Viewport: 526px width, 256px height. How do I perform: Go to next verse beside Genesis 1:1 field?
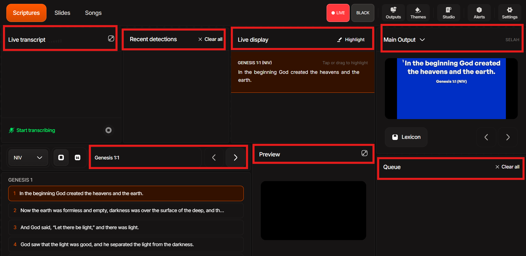235,157
